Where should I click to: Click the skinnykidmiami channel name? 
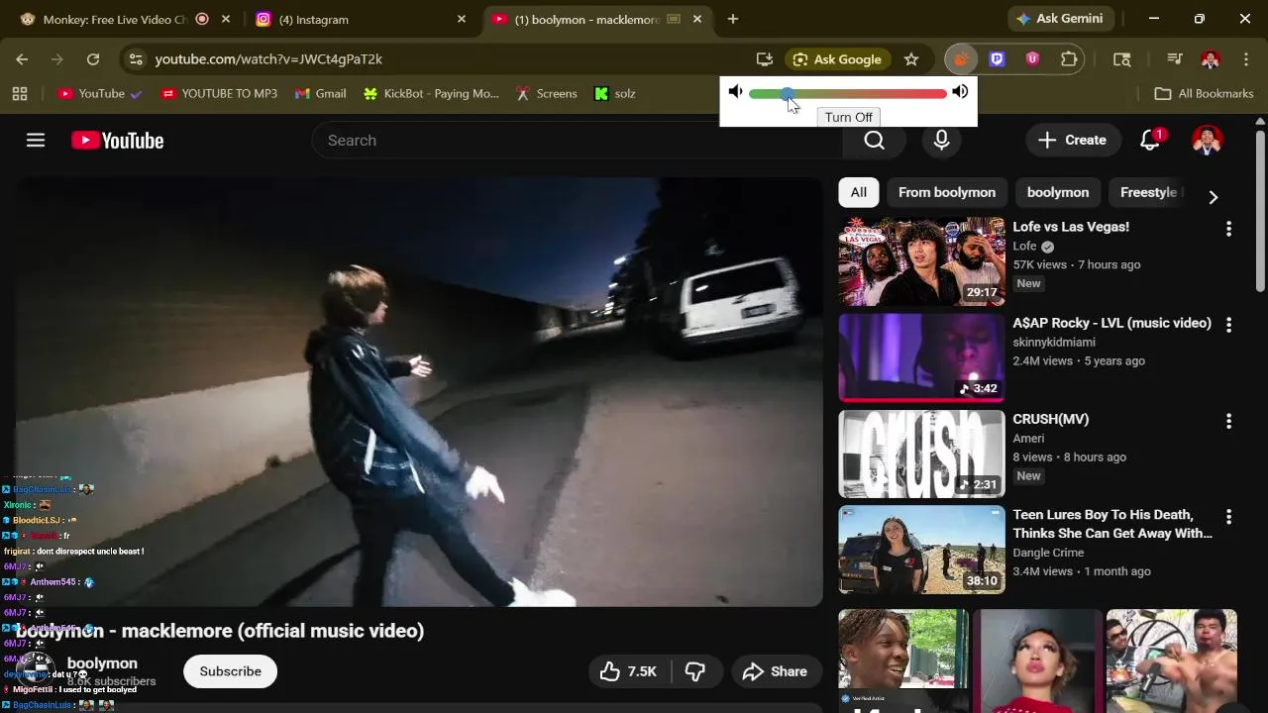[1054, 342]
